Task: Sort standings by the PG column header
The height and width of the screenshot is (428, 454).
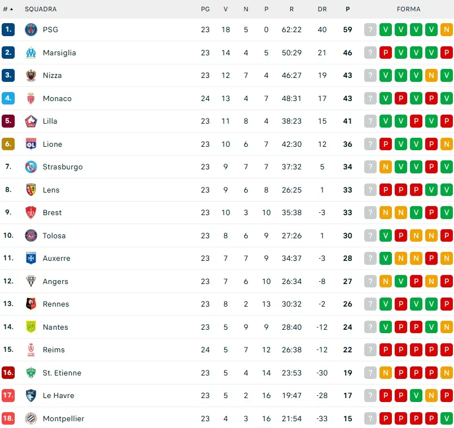Action: 205,9
